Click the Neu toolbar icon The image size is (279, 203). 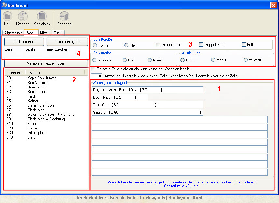point(7,16)
